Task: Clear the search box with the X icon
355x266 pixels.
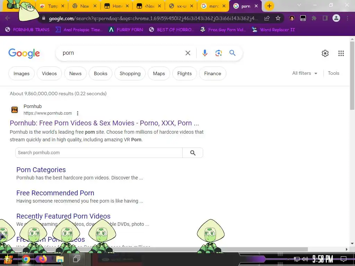Action: pyautogui.click(x=188, y=53)
